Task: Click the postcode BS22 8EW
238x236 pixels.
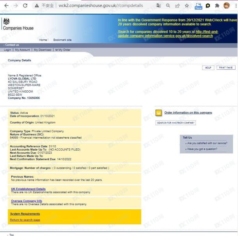Action: coord(15,95)
